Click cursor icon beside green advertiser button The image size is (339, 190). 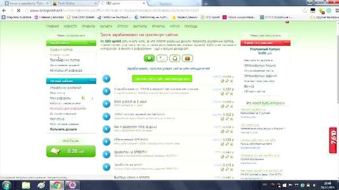point(106,79)
